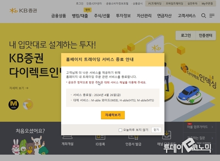Screen dimensions: 220x161
Task: Open the ID등록 icon
Action: [x=100, y=137]
